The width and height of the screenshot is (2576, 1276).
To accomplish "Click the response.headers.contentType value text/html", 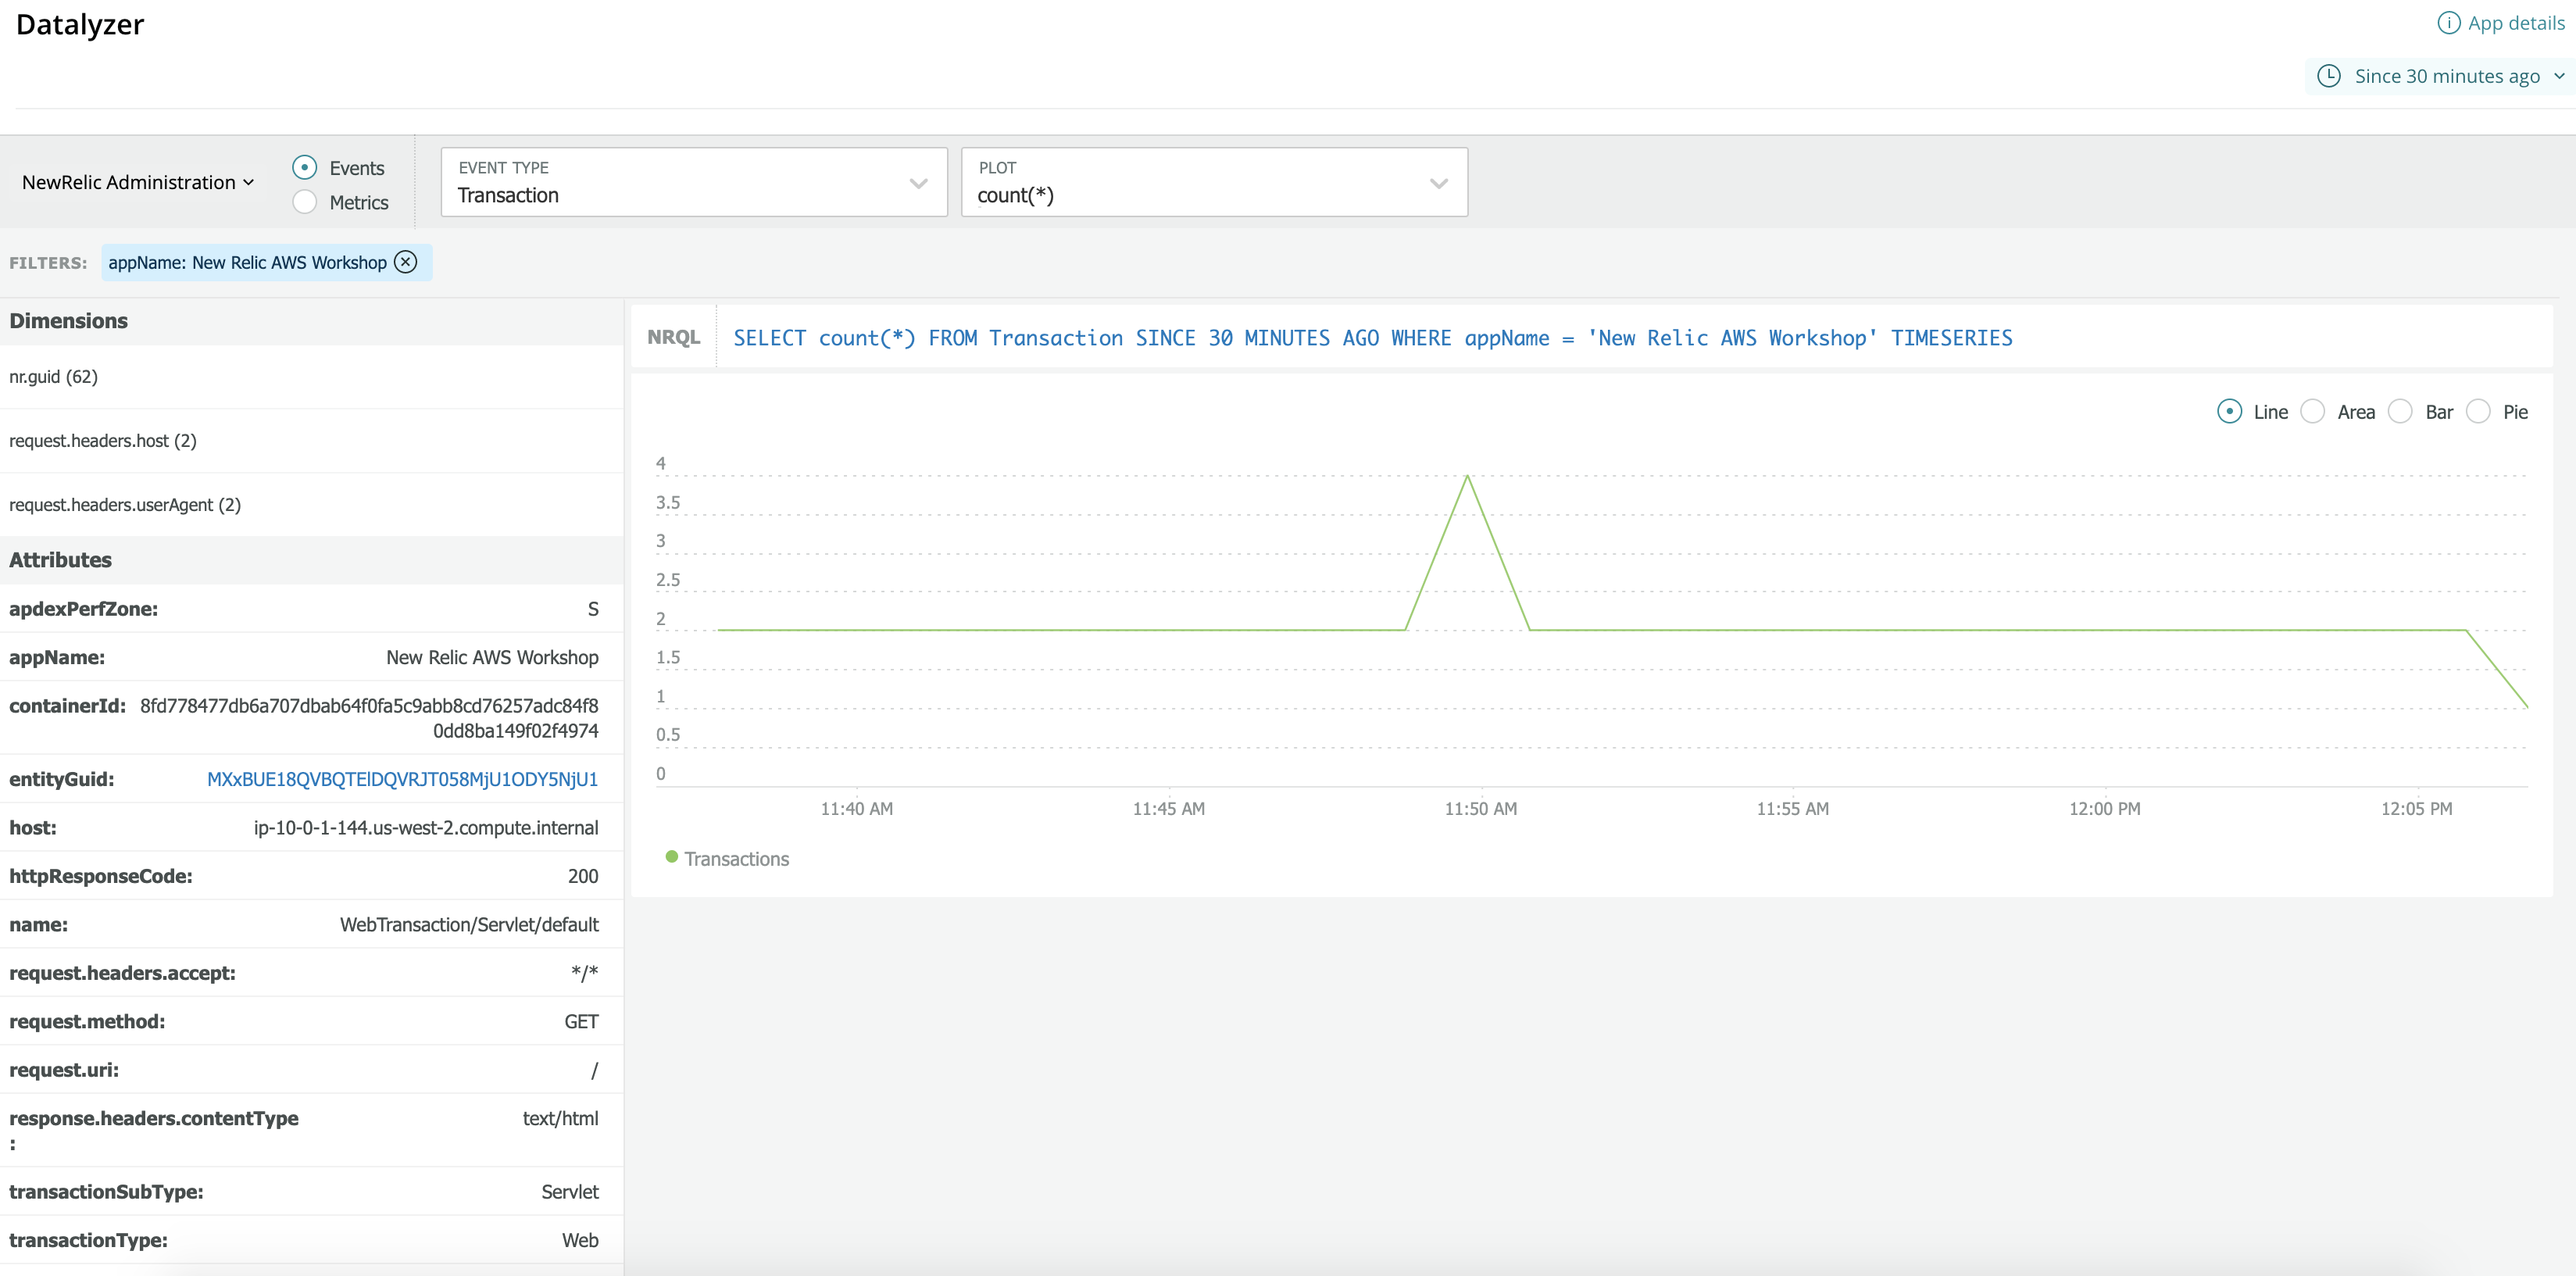I will [560, 1119].
